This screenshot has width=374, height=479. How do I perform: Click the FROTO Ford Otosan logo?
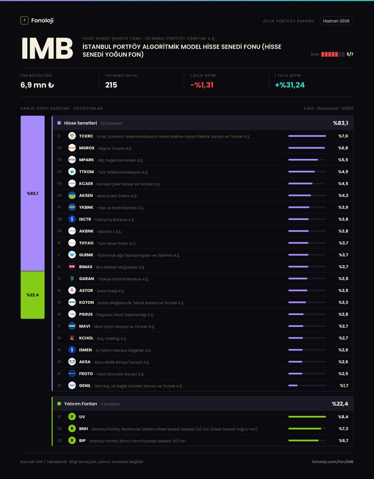pos(72,374)
